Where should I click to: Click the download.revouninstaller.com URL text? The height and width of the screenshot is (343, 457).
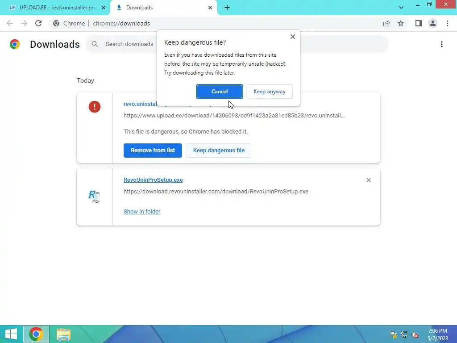tap(216, 192)
